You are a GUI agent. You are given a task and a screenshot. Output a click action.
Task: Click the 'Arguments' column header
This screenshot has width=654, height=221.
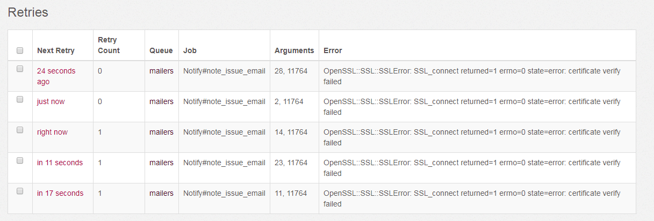[294, 50]
